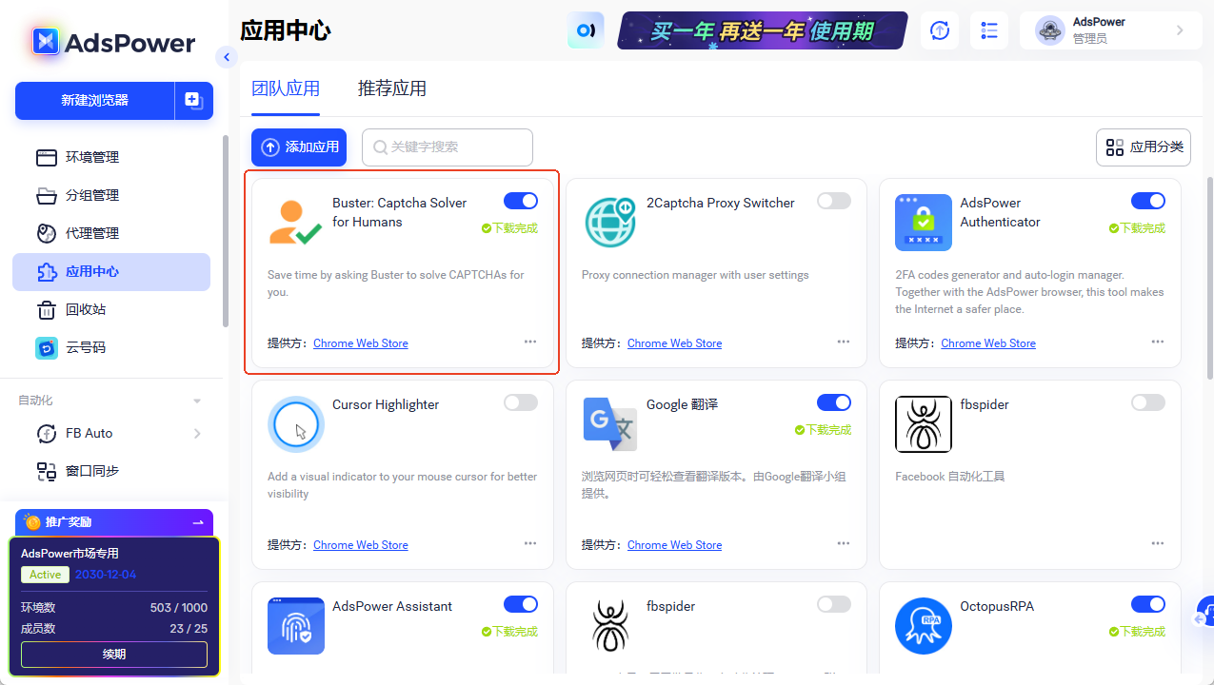This screenshot has height=685, width=1214.
Task: Click the 添加应用 button
Action: pyautogui.click(x=298, y=147)
